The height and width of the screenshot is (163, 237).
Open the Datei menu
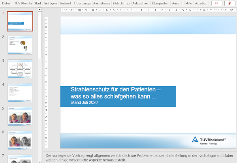(x=6, y=3)
